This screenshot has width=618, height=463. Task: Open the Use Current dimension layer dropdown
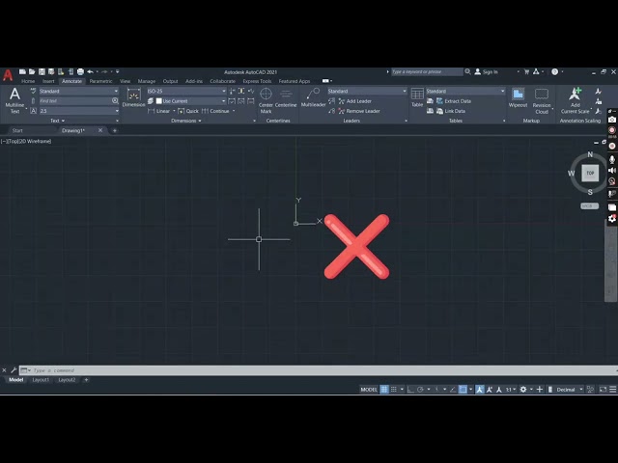(191, 101)
